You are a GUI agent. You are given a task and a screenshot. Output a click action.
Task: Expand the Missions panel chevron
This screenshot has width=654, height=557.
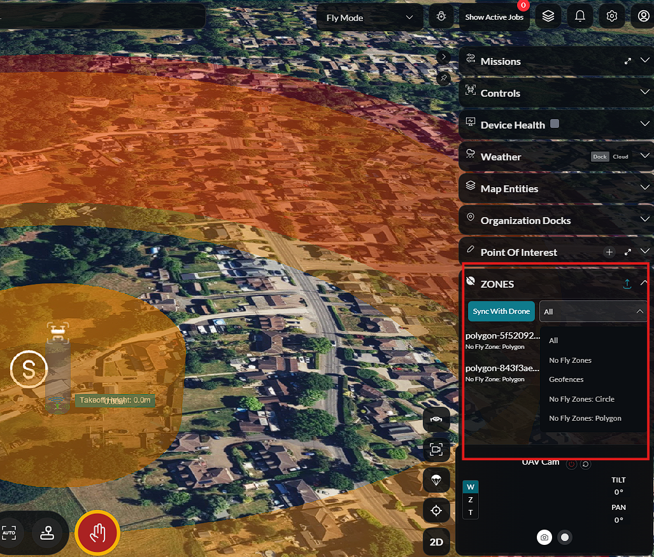coord(645,60)
